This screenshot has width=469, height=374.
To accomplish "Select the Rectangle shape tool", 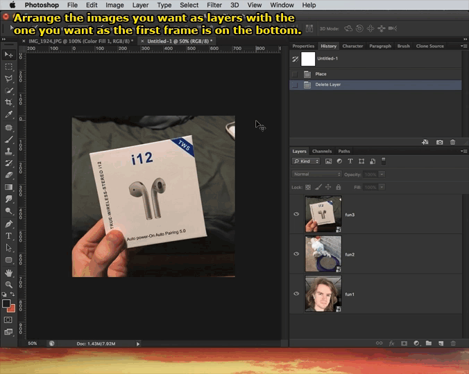I will coord(8,260).
